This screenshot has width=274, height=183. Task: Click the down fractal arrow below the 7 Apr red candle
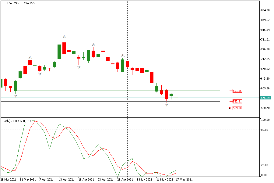click(x=40, y=74)
